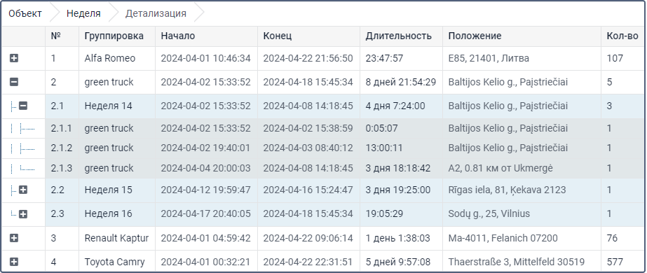
Task: Expand the Renault Kaptur row
Action: click(13, 238)
